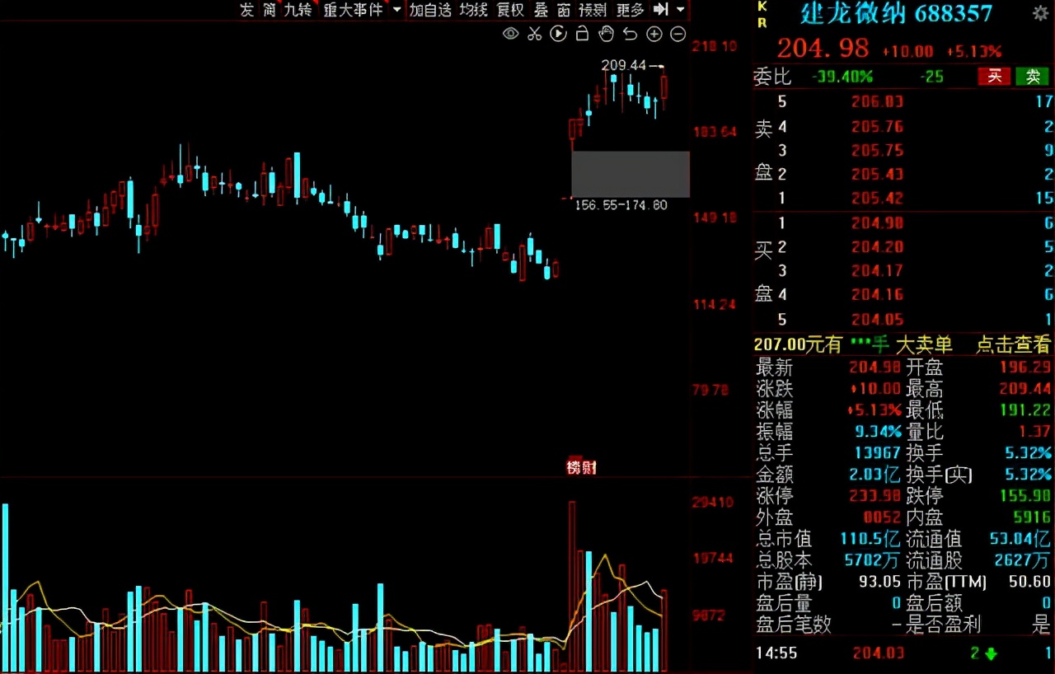Click the 市盈(TTM) value 50.60

pyautogui.click(x=1030, y=582)
